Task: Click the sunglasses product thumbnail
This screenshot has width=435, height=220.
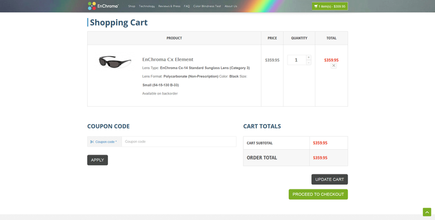Action: [x=115, y=62]
